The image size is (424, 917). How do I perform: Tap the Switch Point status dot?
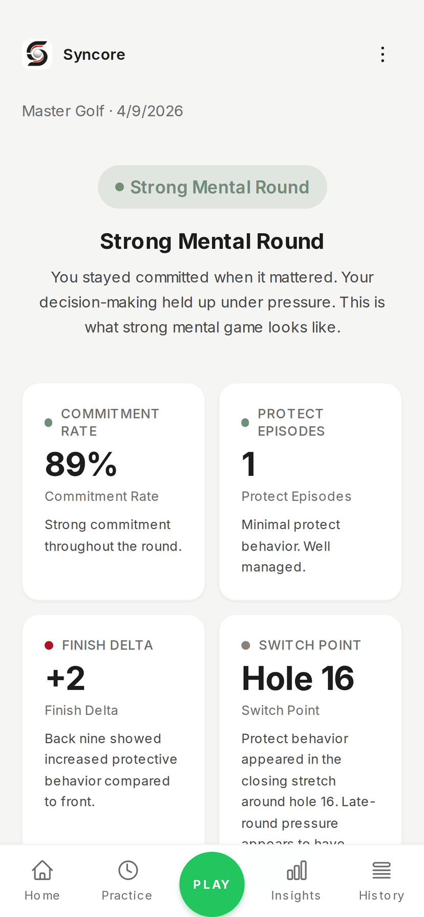click(245, 645)
